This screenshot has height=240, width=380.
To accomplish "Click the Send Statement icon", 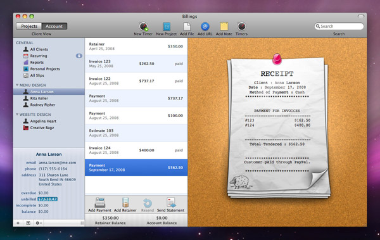I will click(x=171, y=203).
